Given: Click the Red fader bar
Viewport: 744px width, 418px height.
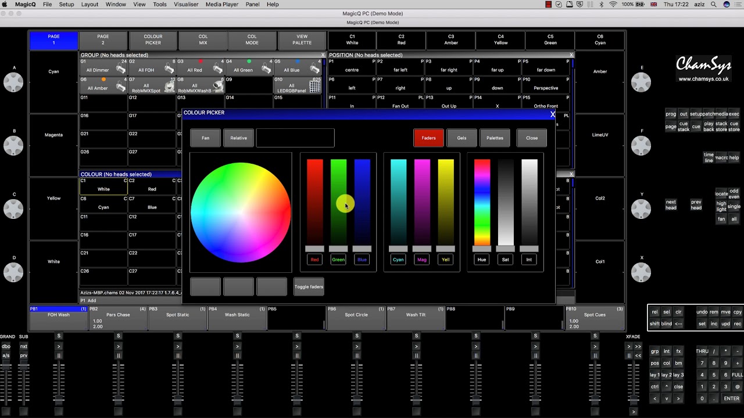Looking at the screenshot, I should (314, 202).
